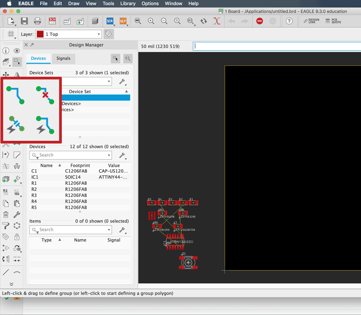Viewport: 361px width, 315px height.
Task: Click the select-in-editor icon in Design Manager
Action: point(116,59)
